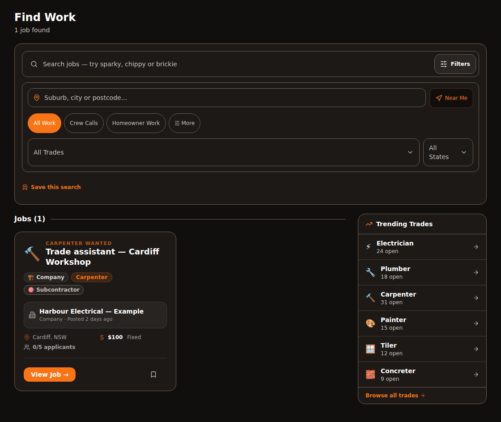Viewport: 501px width, 422px height.
Task: Click the Carpenter tag on job card
Action: click(92, 277)
